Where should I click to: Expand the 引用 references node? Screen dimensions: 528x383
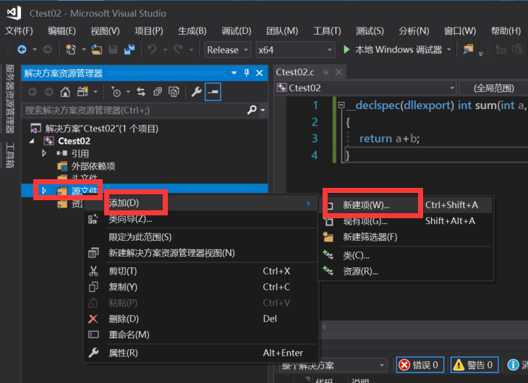[x=44, y=153]
